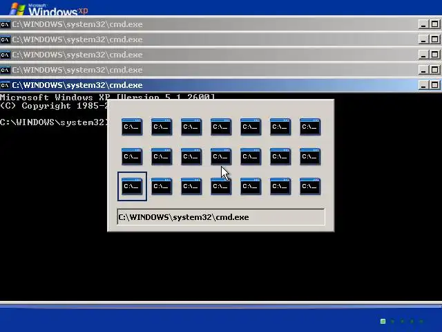
Task: Open system menu icon of second inactive cmd window
Action: tap(5, 39)
